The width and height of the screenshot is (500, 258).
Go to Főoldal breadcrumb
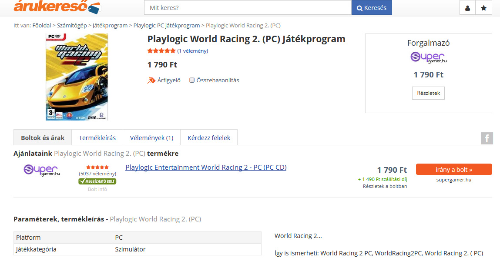(42, 26)
